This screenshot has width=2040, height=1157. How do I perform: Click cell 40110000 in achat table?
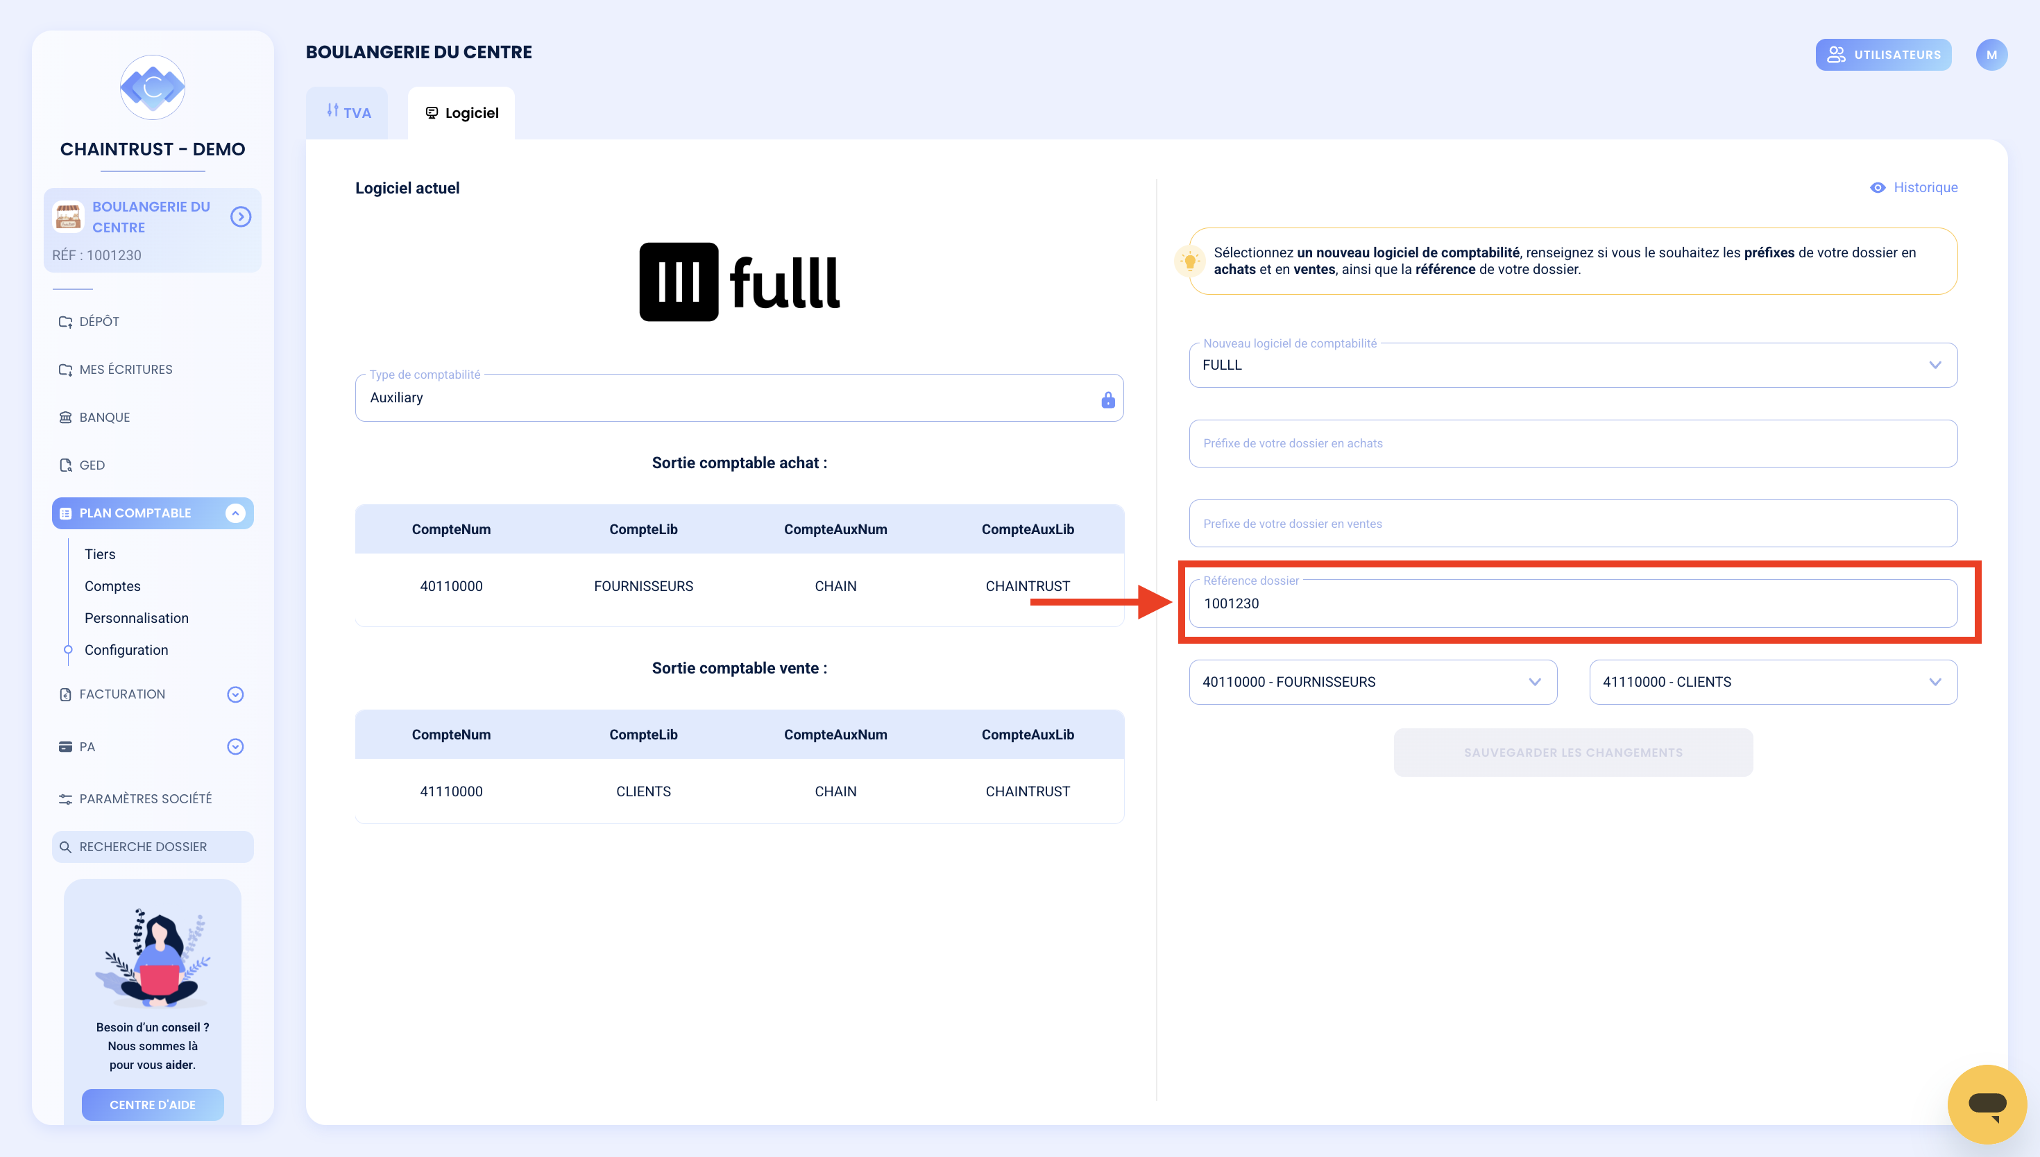(452, 586)
